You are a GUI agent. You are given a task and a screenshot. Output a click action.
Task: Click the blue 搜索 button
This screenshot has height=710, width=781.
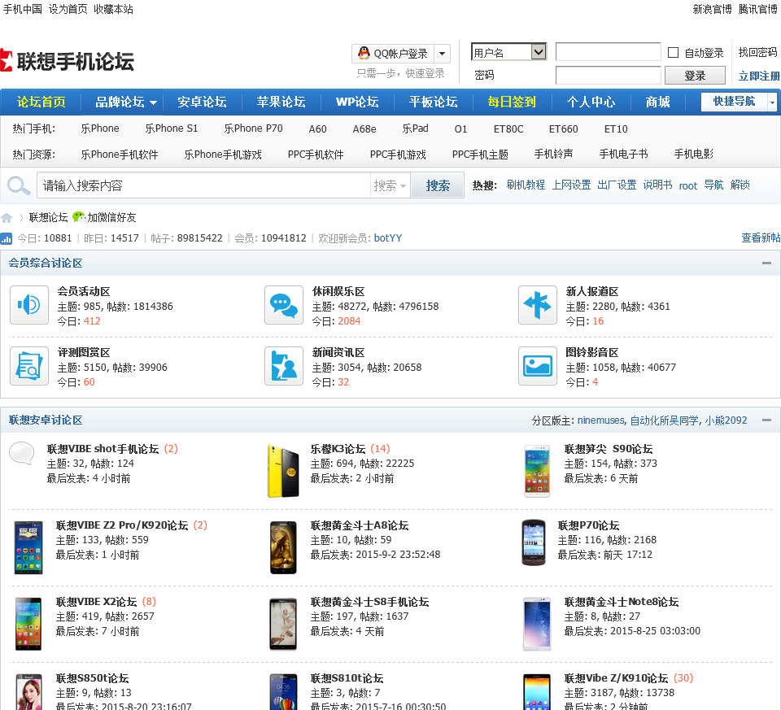(438, 185)
